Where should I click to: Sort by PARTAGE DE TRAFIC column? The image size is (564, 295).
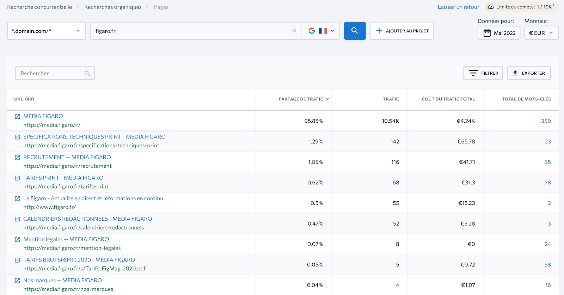click(x=304, y=99)
